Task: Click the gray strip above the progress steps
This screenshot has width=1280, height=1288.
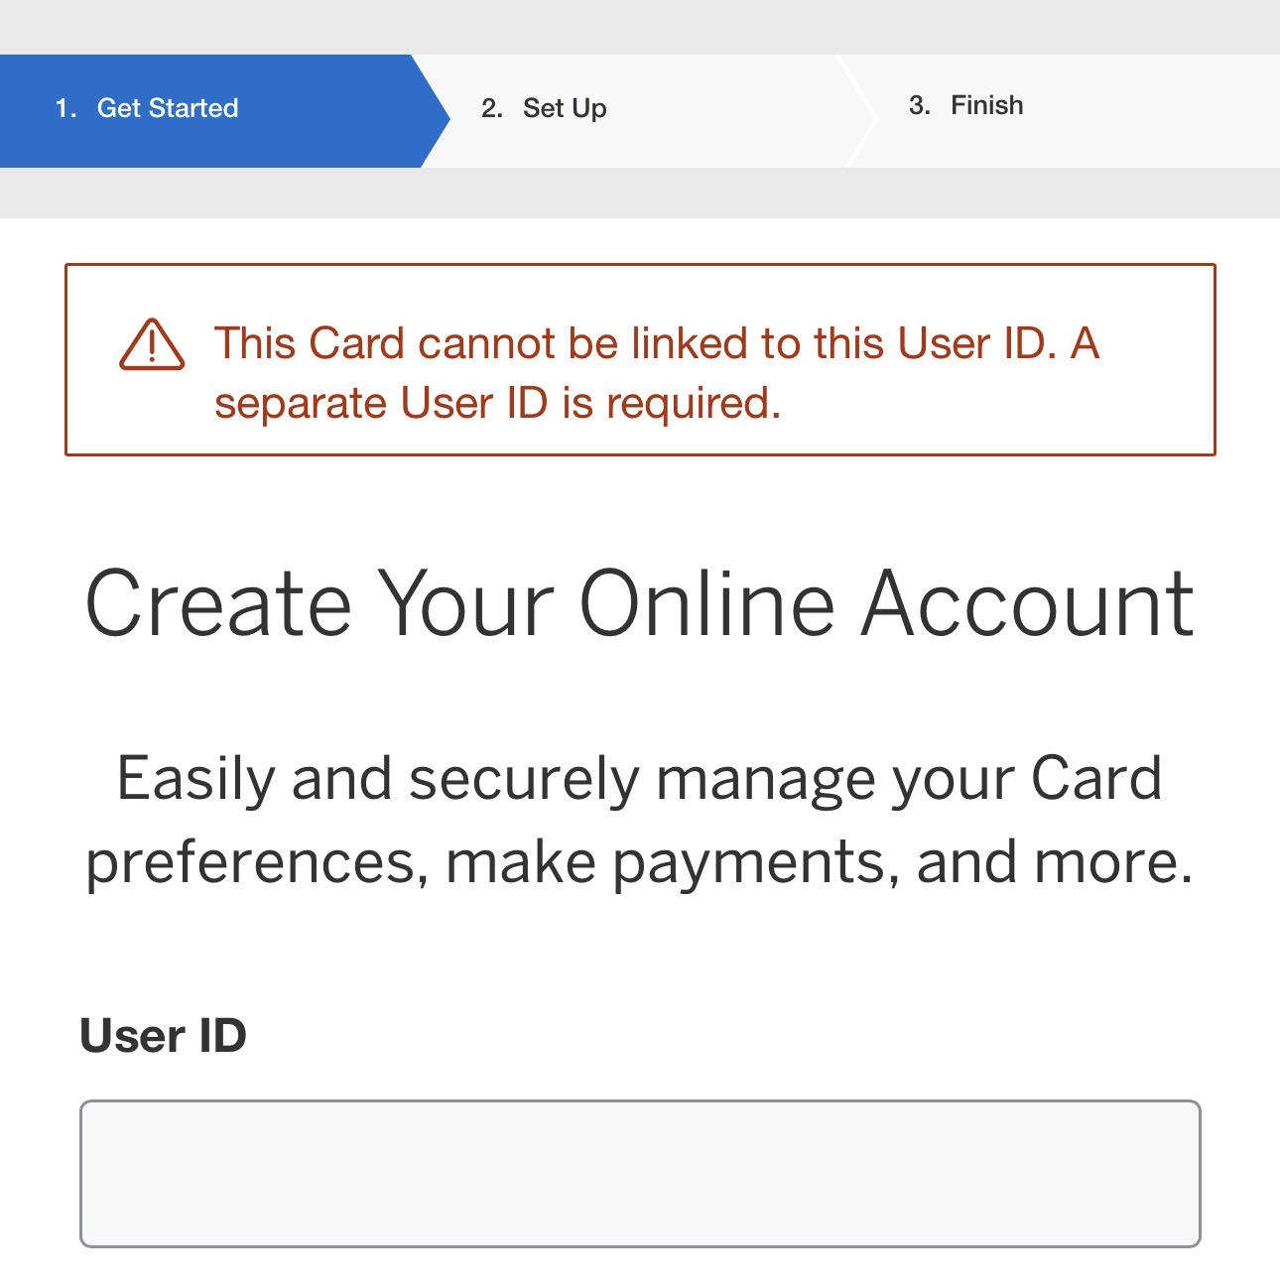Action: click(x=640, y=26)
